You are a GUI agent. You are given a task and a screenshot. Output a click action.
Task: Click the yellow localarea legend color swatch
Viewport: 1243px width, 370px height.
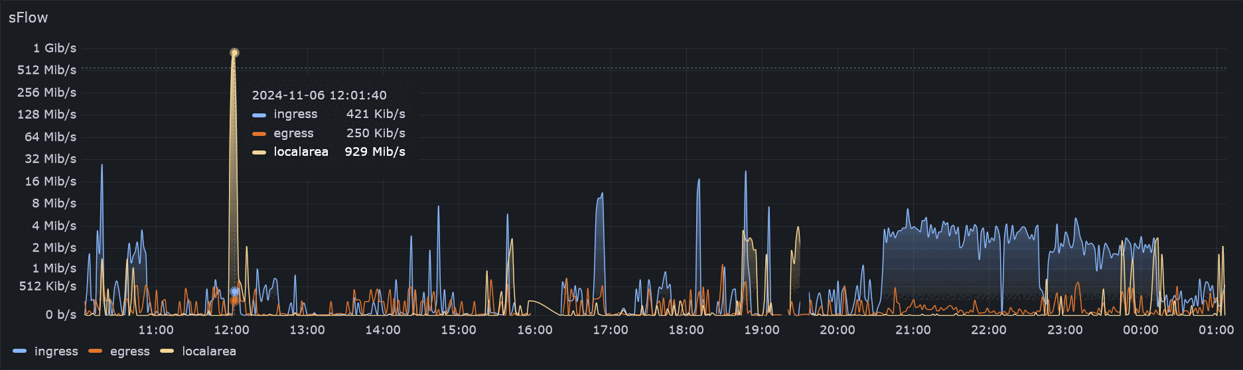tap(167, 351)
